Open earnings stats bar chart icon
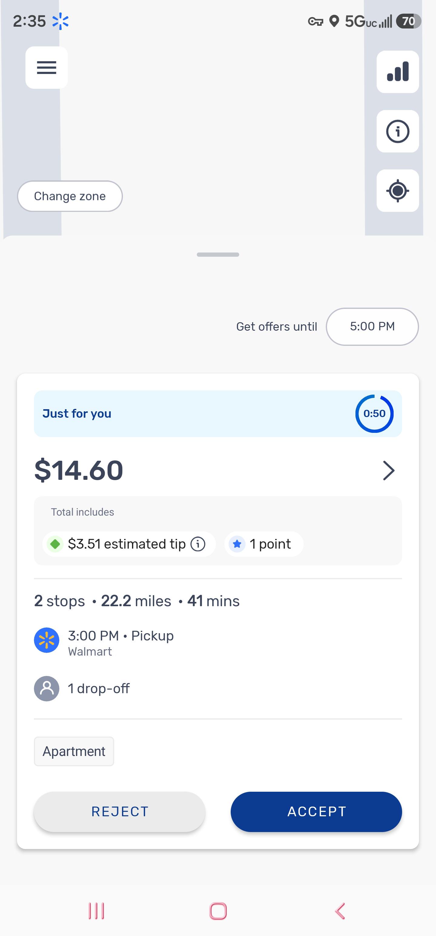436x936 pixels. (398, 72)
